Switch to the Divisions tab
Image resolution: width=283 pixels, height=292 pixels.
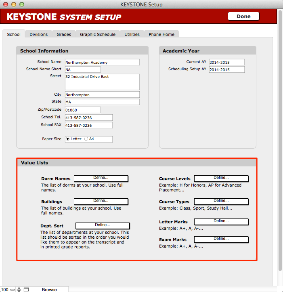click(38, 34)
